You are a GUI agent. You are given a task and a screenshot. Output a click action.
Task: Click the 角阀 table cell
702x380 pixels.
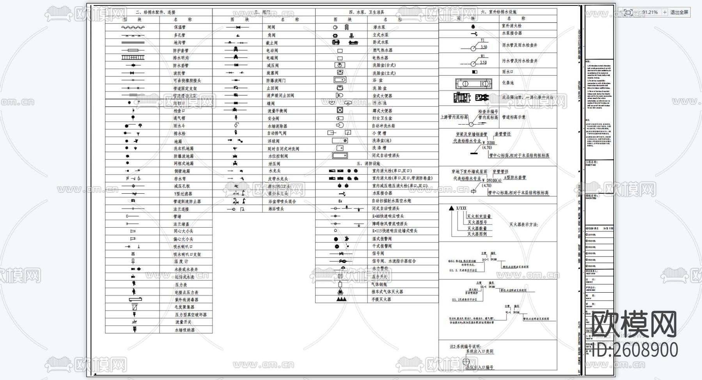click(289, 35)
